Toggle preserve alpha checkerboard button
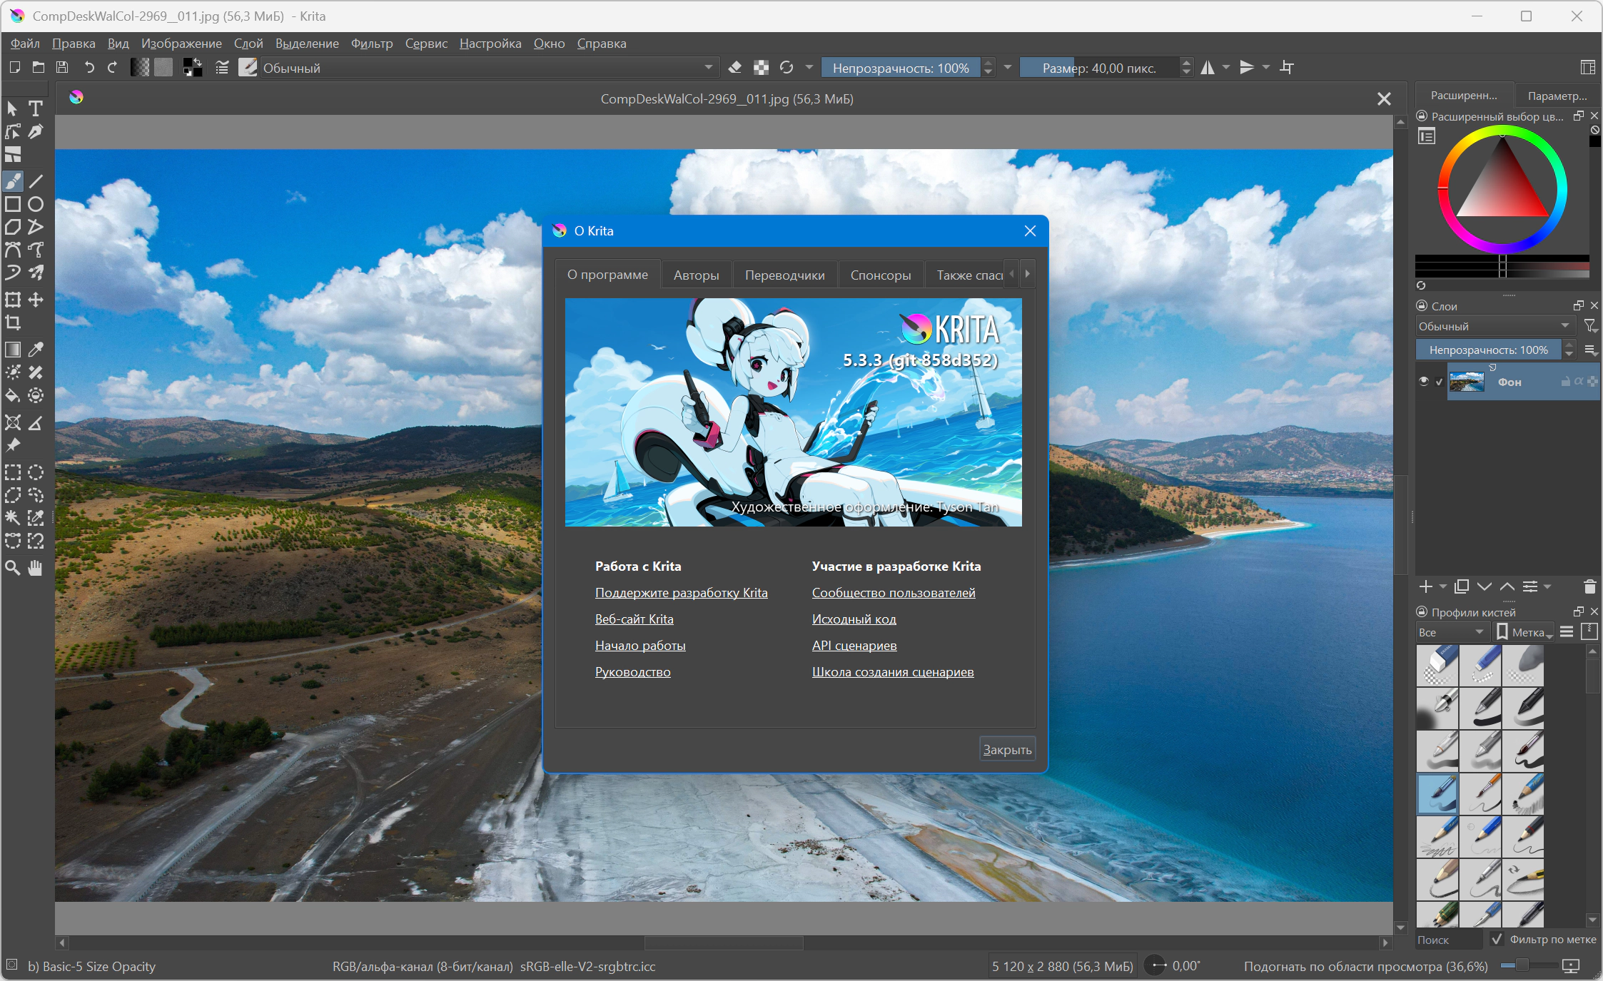This screenshot has height=981, width=1603. coord(762,67)
